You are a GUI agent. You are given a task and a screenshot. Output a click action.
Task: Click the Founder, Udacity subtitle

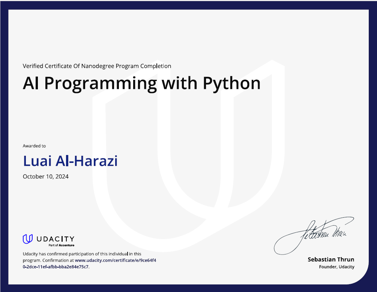(338, 266)
